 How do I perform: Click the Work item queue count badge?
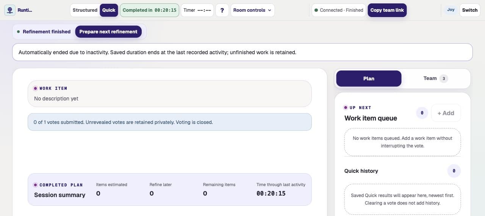(422, 113)
